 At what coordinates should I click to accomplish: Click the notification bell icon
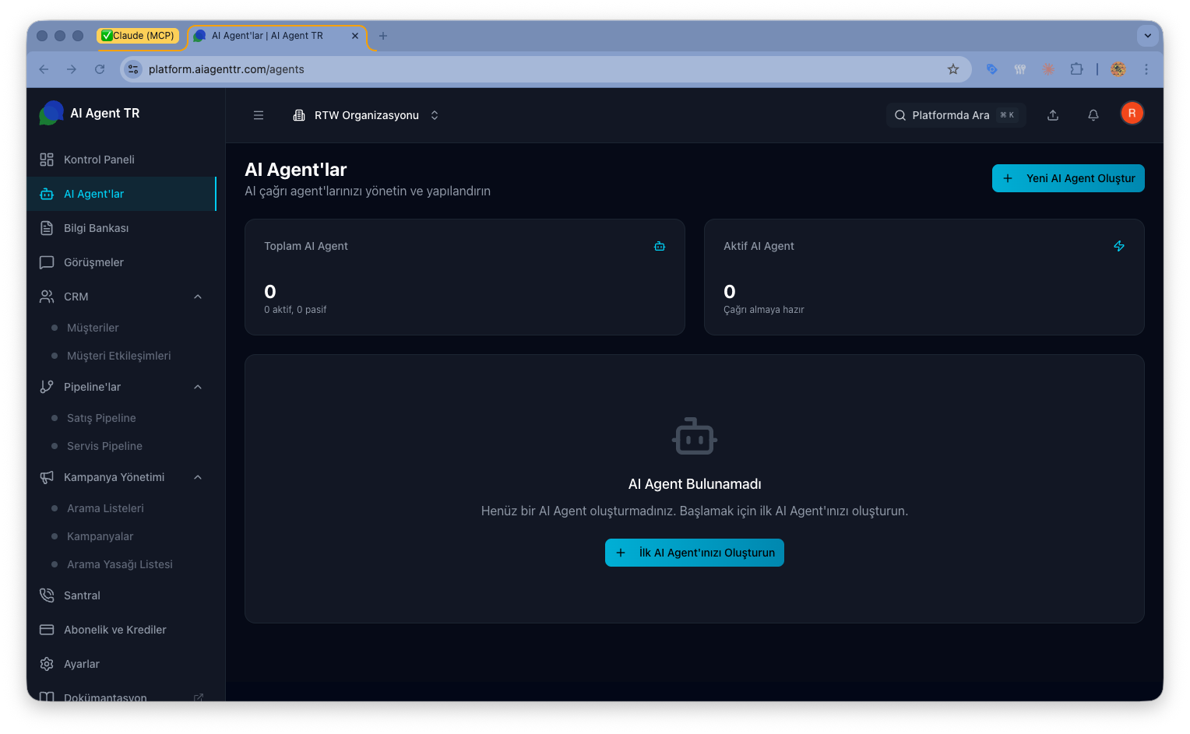(x=1093, y=114)
